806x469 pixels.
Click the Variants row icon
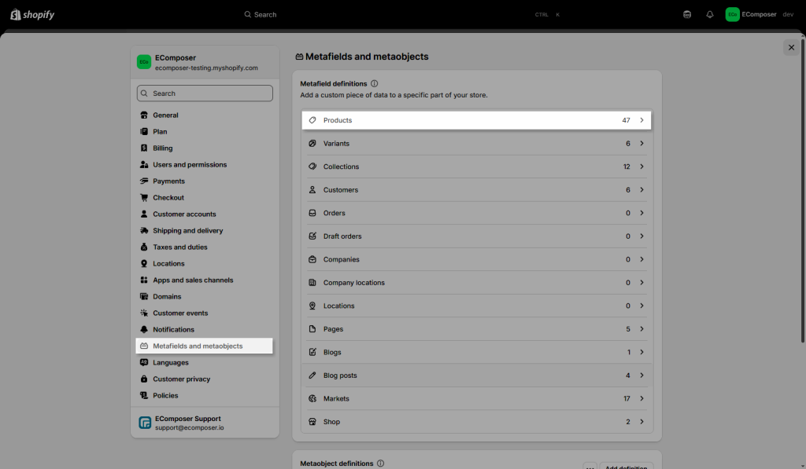(x=312, y=143)
